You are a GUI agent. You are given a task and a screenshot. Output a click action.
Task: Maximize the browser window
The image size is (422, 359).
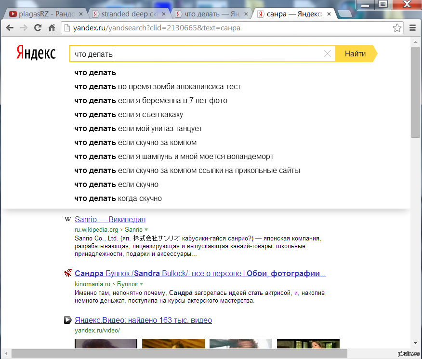coord(383,4)
